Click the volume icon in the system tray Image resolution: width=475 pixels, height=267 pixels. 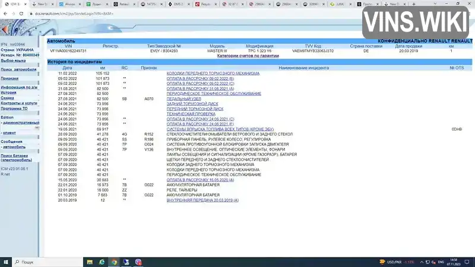tap(433, 262)
